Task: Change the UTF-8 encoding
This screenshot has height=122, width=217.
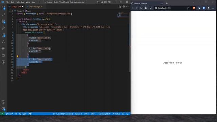Action: pos(86,114)
